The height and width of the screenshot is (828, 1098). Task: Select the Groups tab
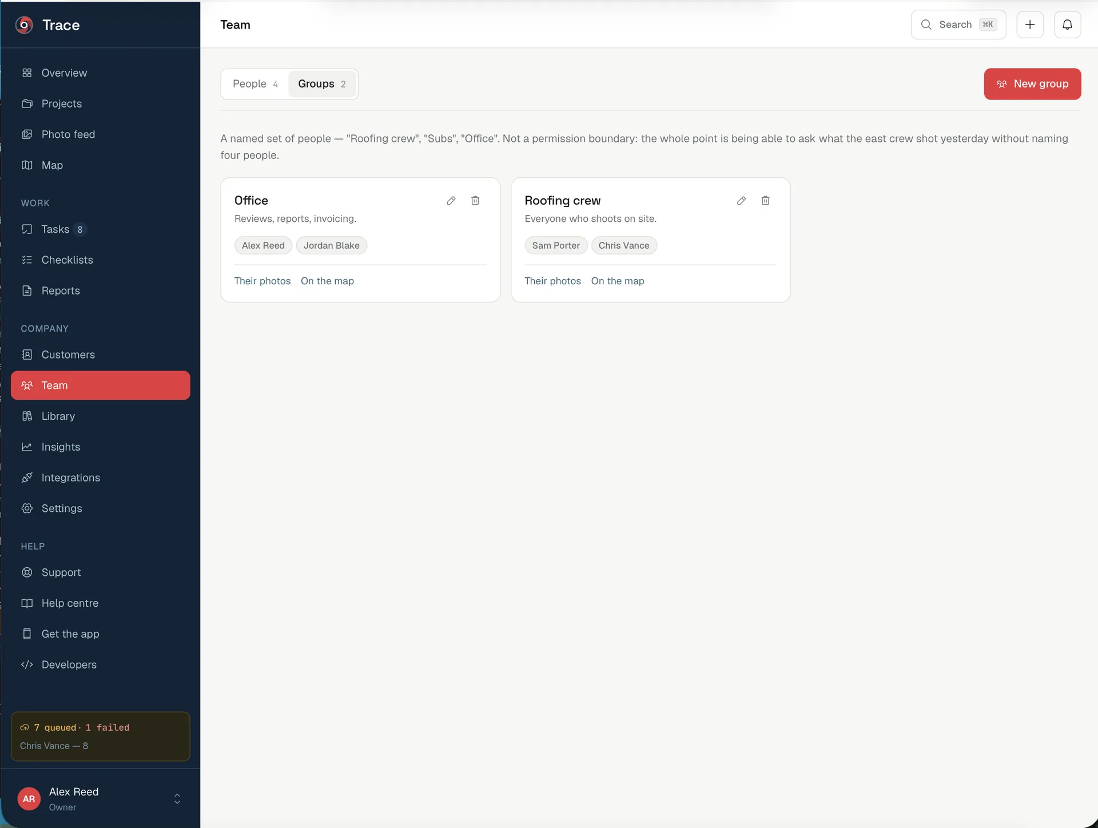tap(322, 84)
